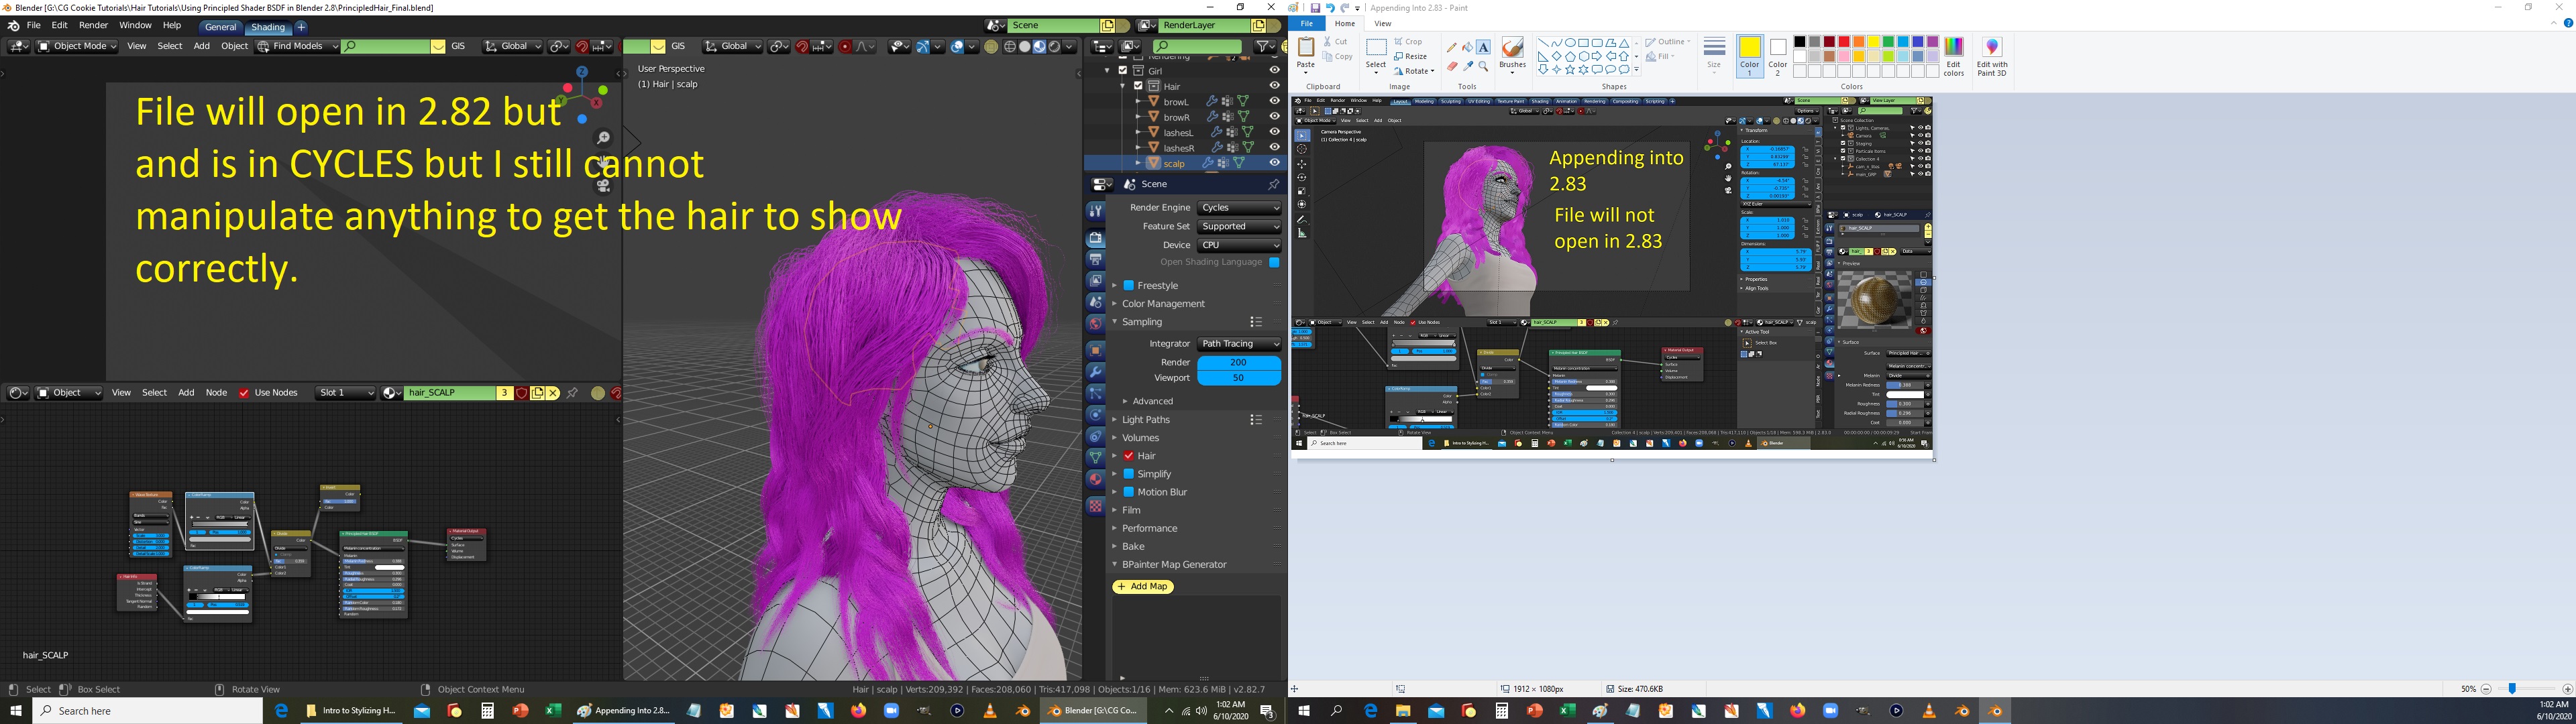This screenshot has width=2576, height=724.
Task: Select the Eraser tool in Paint
Action: tap(1452, 66)
